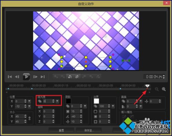Viewport: 172px width, 136px height.
Task: Open the black shadow color swatch
Action: click(68, 101)
